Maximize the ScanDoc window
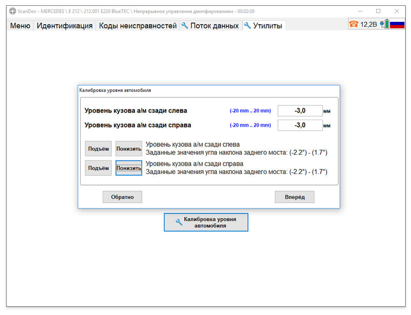The image size is (411, 315). (x=378, y=11)
